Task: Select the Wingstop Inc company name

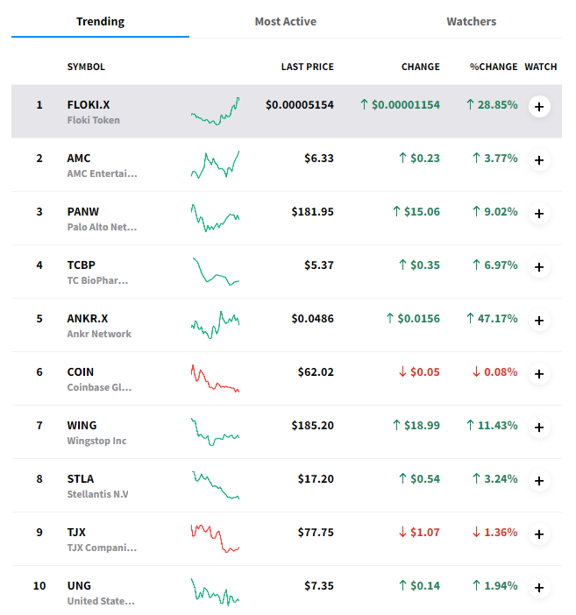Action: tap(96, 441)
